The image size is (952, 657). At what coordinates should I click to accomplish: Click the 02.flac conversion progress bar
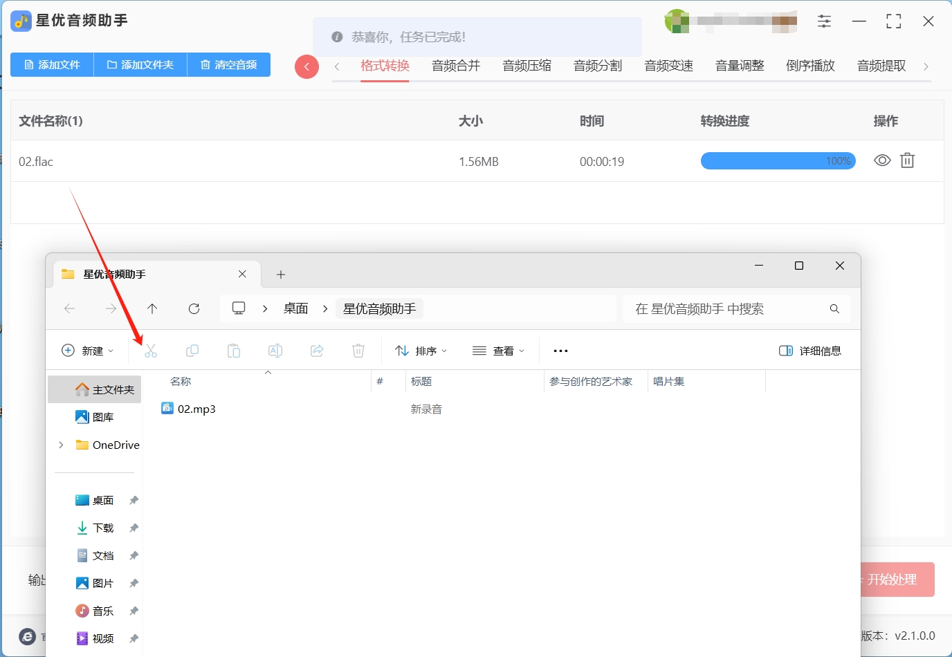tap(778, 161)
